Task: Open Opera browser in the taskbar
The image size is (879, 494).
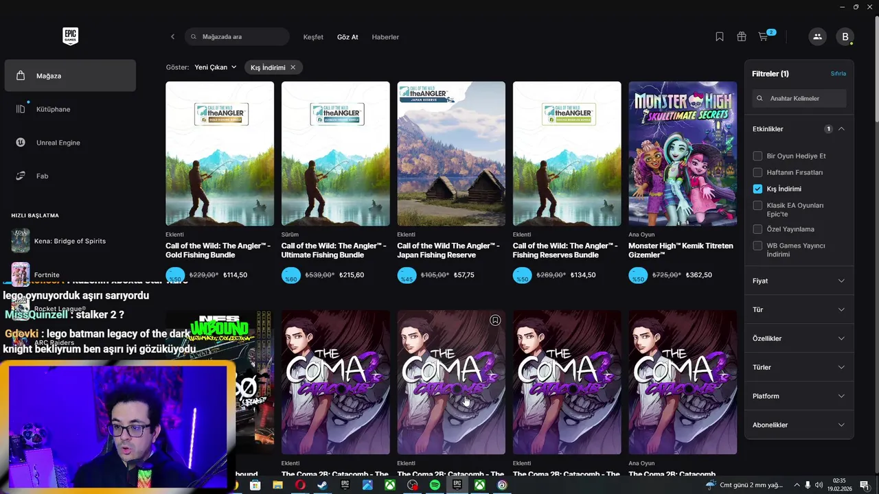Action: click(300, 485)
